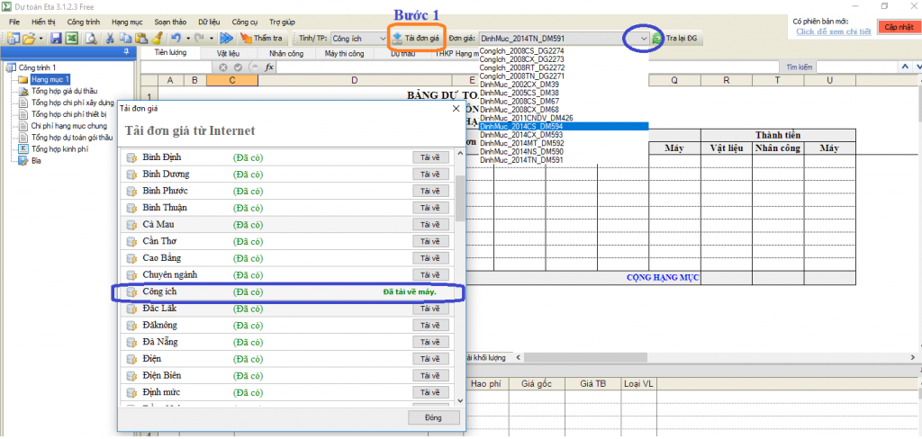Screen dimensions: 922x439
Task: Click the Click để xem chi tiết link
Action: 832,31
